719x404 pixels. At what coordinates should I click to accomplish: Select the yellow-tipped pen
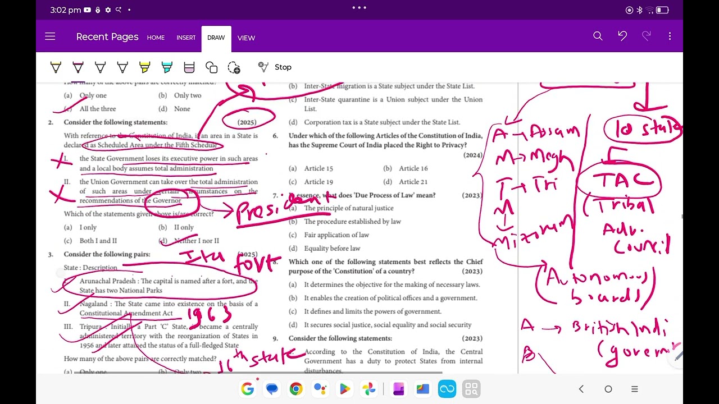56,67
